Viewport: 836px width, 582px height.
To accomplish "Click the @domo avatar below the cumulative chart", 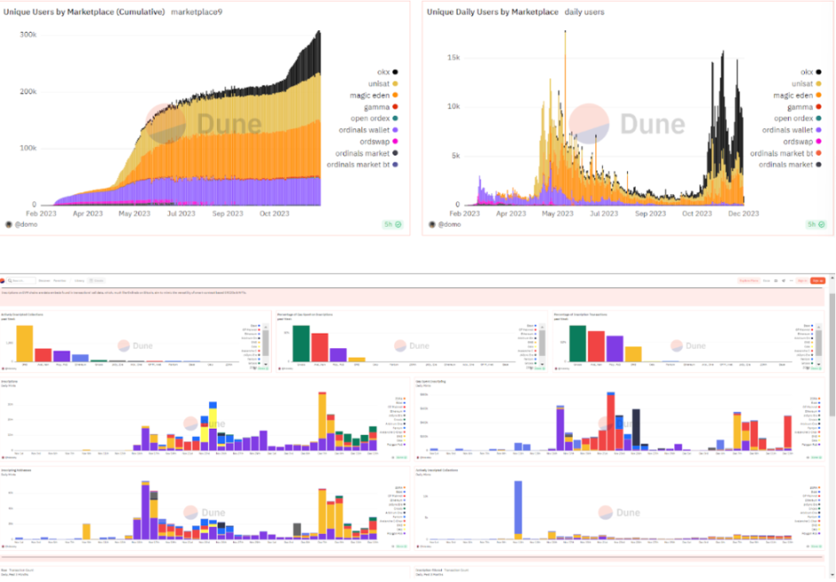I will tap(9, 224).
